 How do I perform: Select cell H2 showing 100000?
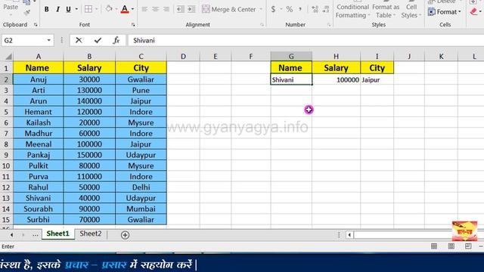[x=336, y=80]
